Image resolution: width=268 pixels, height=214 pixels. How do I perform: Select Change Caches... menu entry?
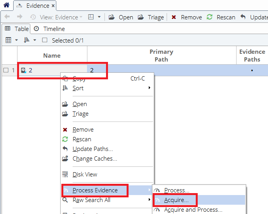pyautogui.click(x=94, y=159)
